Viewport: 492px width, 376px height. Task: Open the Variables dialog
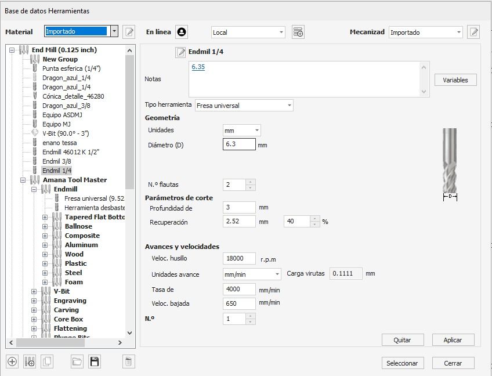click(x=455, y=79)
